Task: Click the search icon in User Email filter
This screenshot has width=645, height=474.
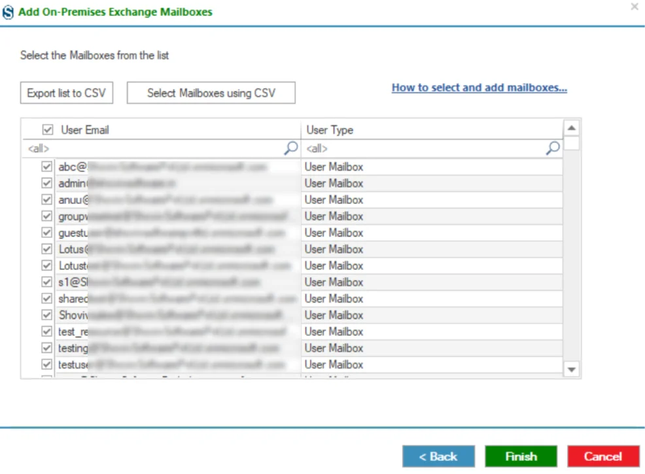Action: click(291, 148)
